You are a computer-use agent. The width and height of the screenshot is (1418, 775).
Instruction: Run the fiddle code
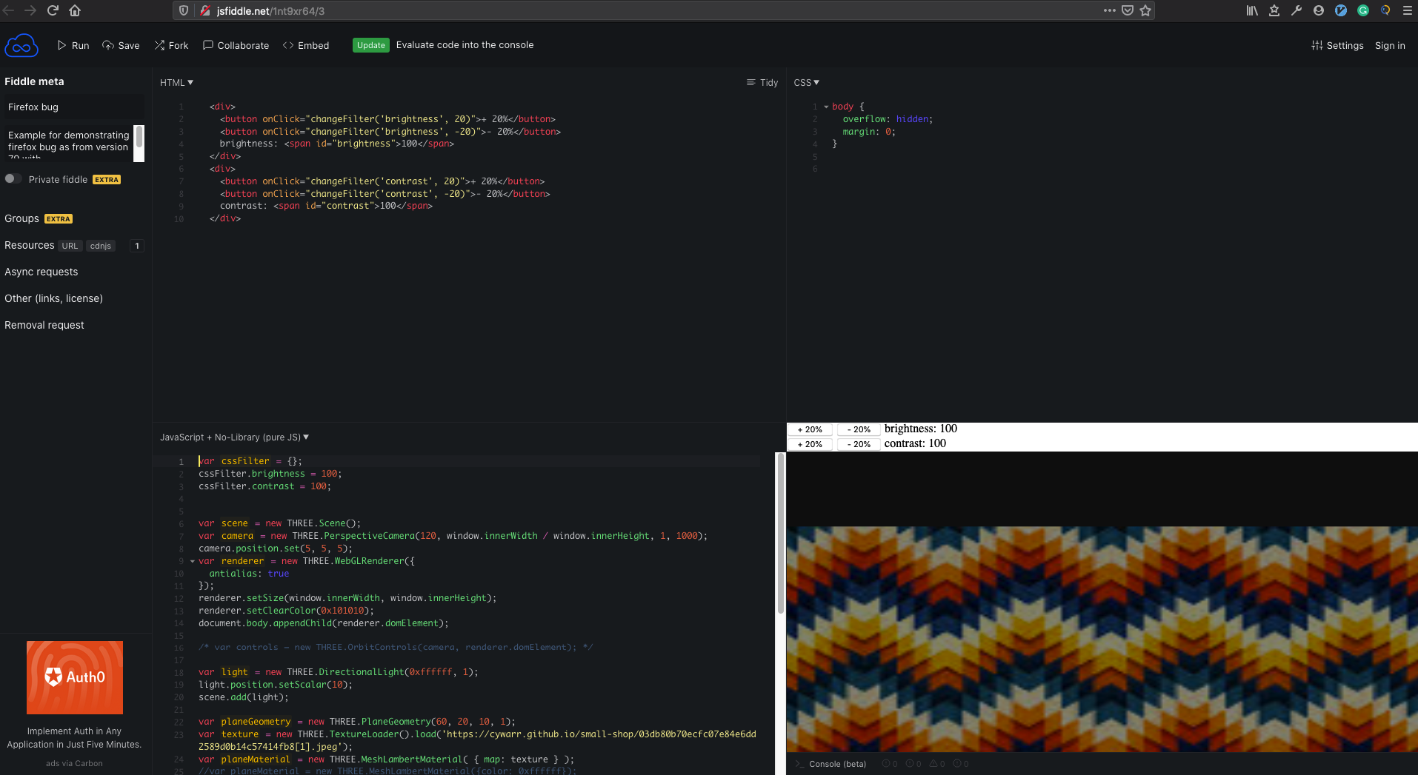(73, 45)
